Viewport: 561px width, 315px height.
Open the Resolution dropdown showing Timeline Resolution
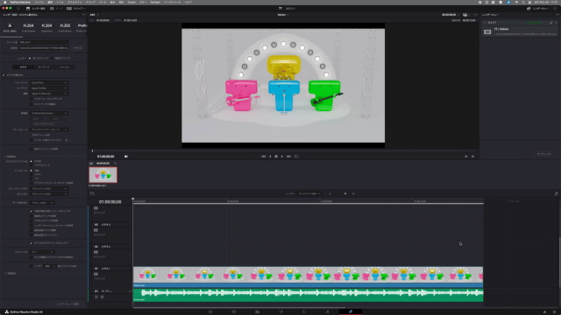49,113
